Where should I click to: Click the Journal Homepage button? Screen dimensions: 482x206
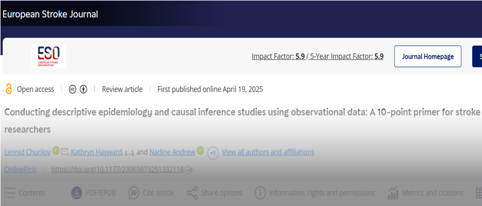[428, 56]
